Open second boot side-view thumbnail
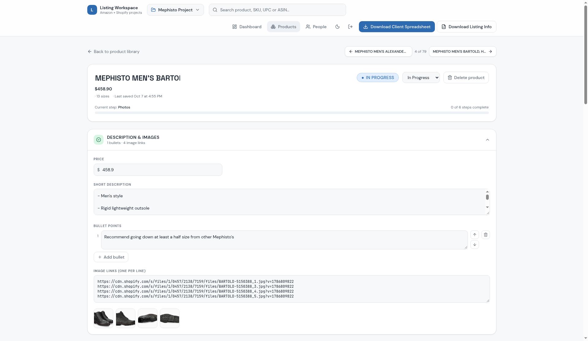Viewport: 588px width, 341px height. point(126,318)
